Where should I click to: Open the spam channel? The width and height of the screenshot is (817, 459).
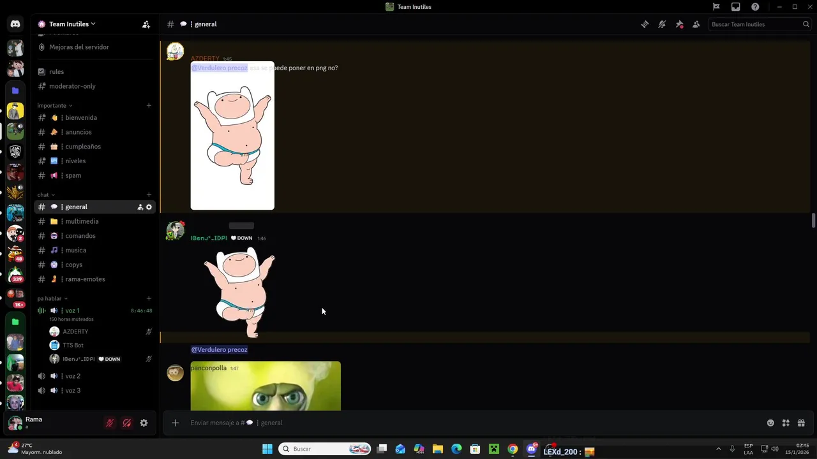point(94,175)
